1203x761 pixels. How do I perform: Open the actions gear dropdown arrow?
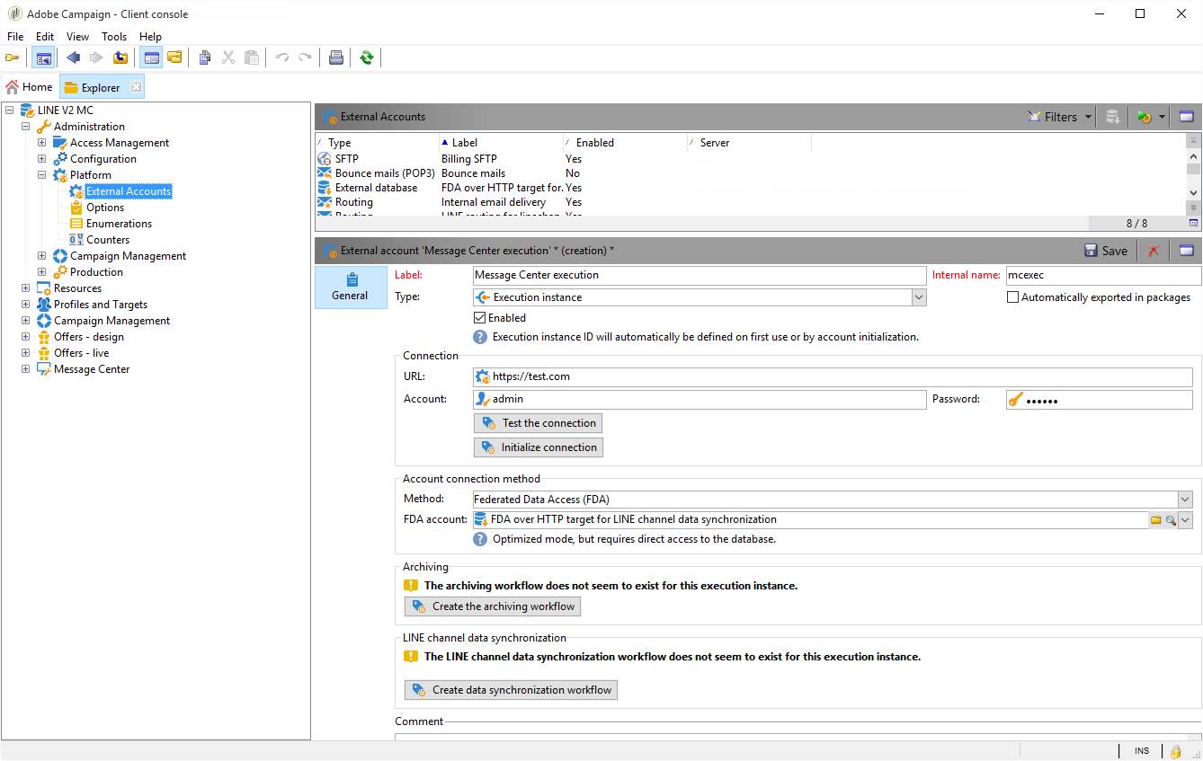[x=1162, y=117]
